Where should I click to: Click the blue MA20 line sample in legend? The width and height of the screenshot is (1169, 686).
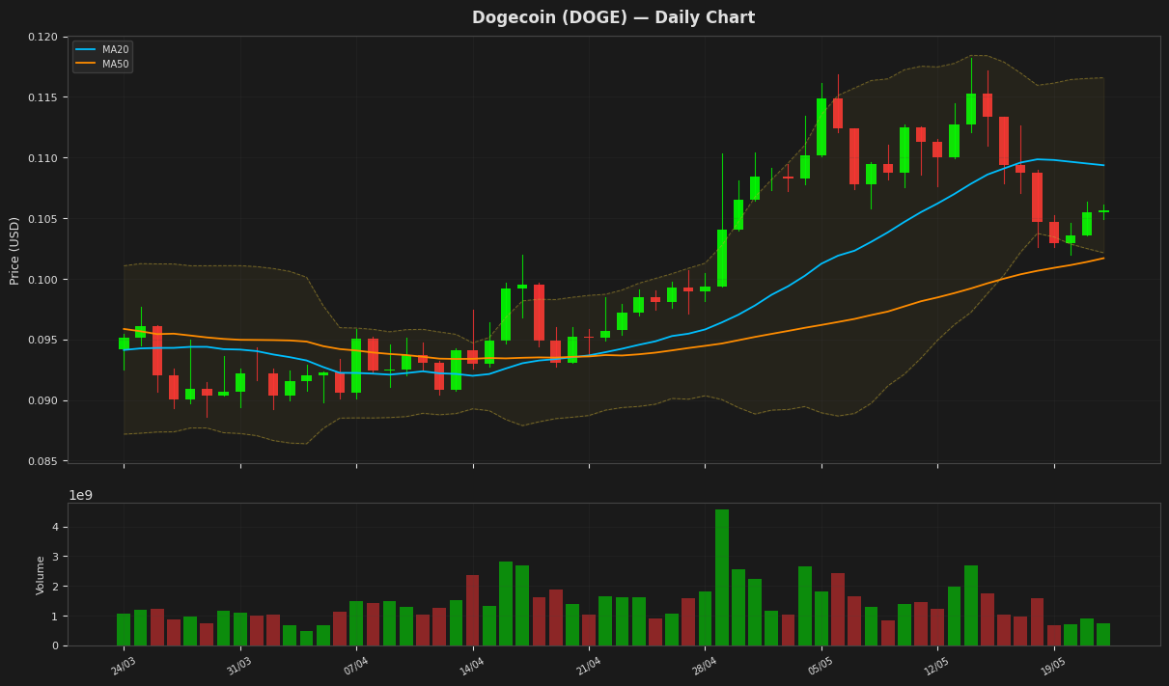click(x=86, y=49)
